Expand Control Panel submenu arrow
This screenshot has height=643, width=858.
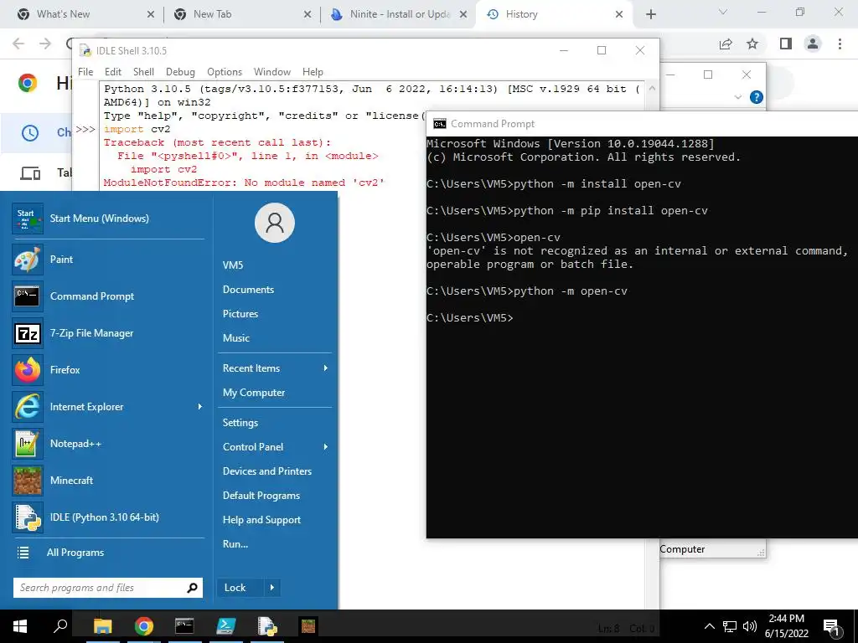326,447
